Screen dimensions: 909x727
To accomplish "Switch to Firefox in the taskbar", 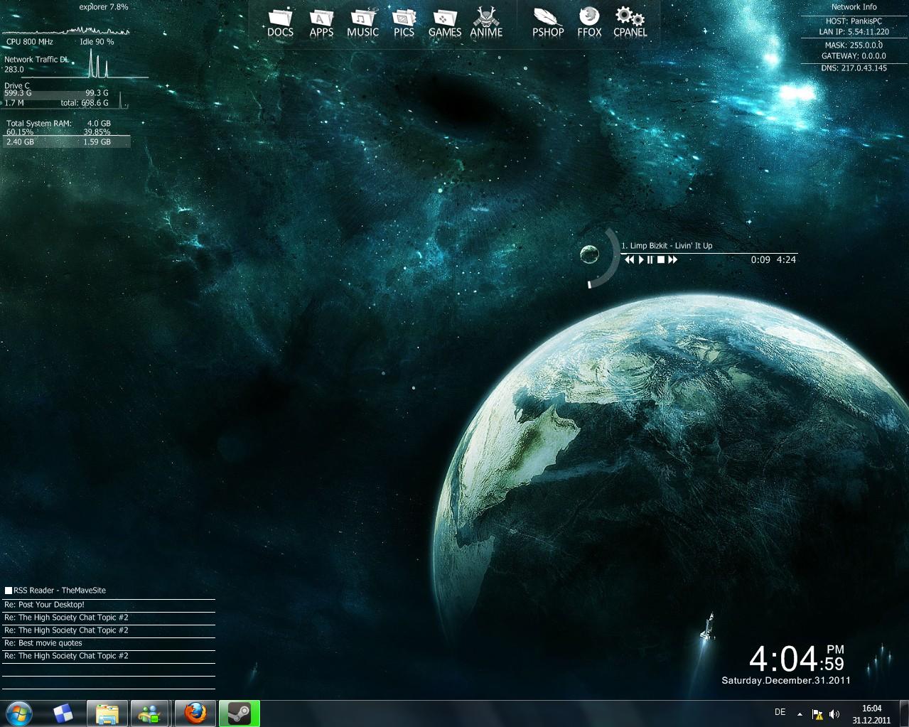I will tap(195, 713).
